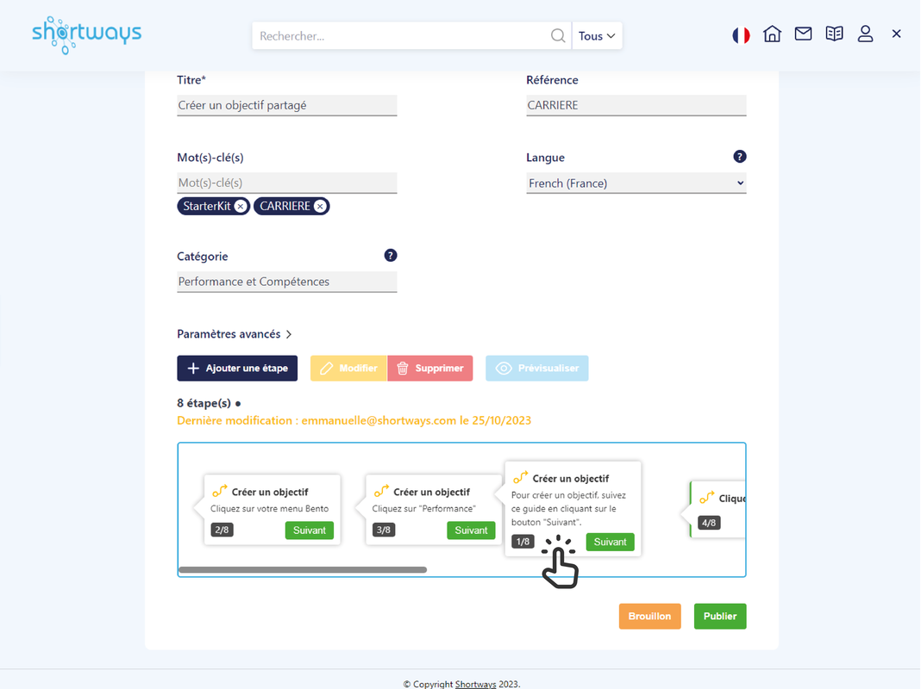
Task: Click the steps horizontal scrollbar
Action: [x=303, y=570]
